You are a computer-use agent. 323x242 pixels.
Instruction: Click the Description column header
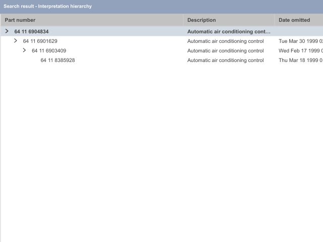click(201, 20)
